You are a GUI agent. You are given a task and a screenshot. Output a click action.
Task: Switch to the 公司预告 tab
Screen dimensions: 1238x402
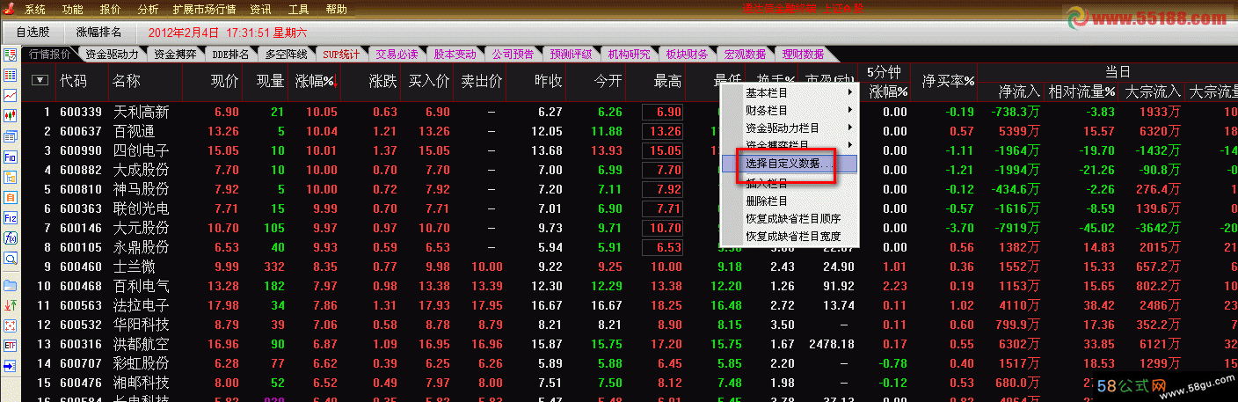(513, 54)
